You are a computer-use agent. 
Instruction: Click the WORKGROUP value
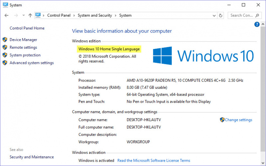pyautogui.click(x=138, y=142)
